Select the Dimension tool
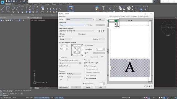Viewport: 177px width, 99px height. pos(110,9)
